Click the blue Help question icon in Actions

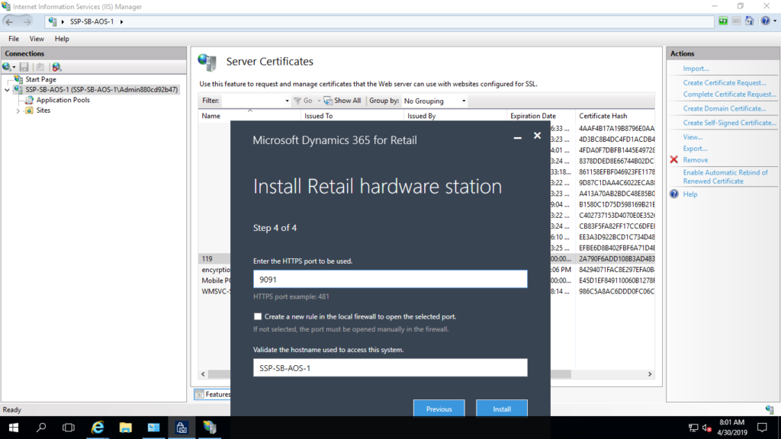674,194
